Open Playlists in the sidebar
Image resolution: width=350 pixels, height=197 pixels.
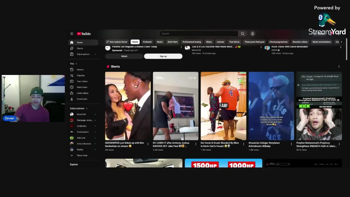click(x=83, y=76)
